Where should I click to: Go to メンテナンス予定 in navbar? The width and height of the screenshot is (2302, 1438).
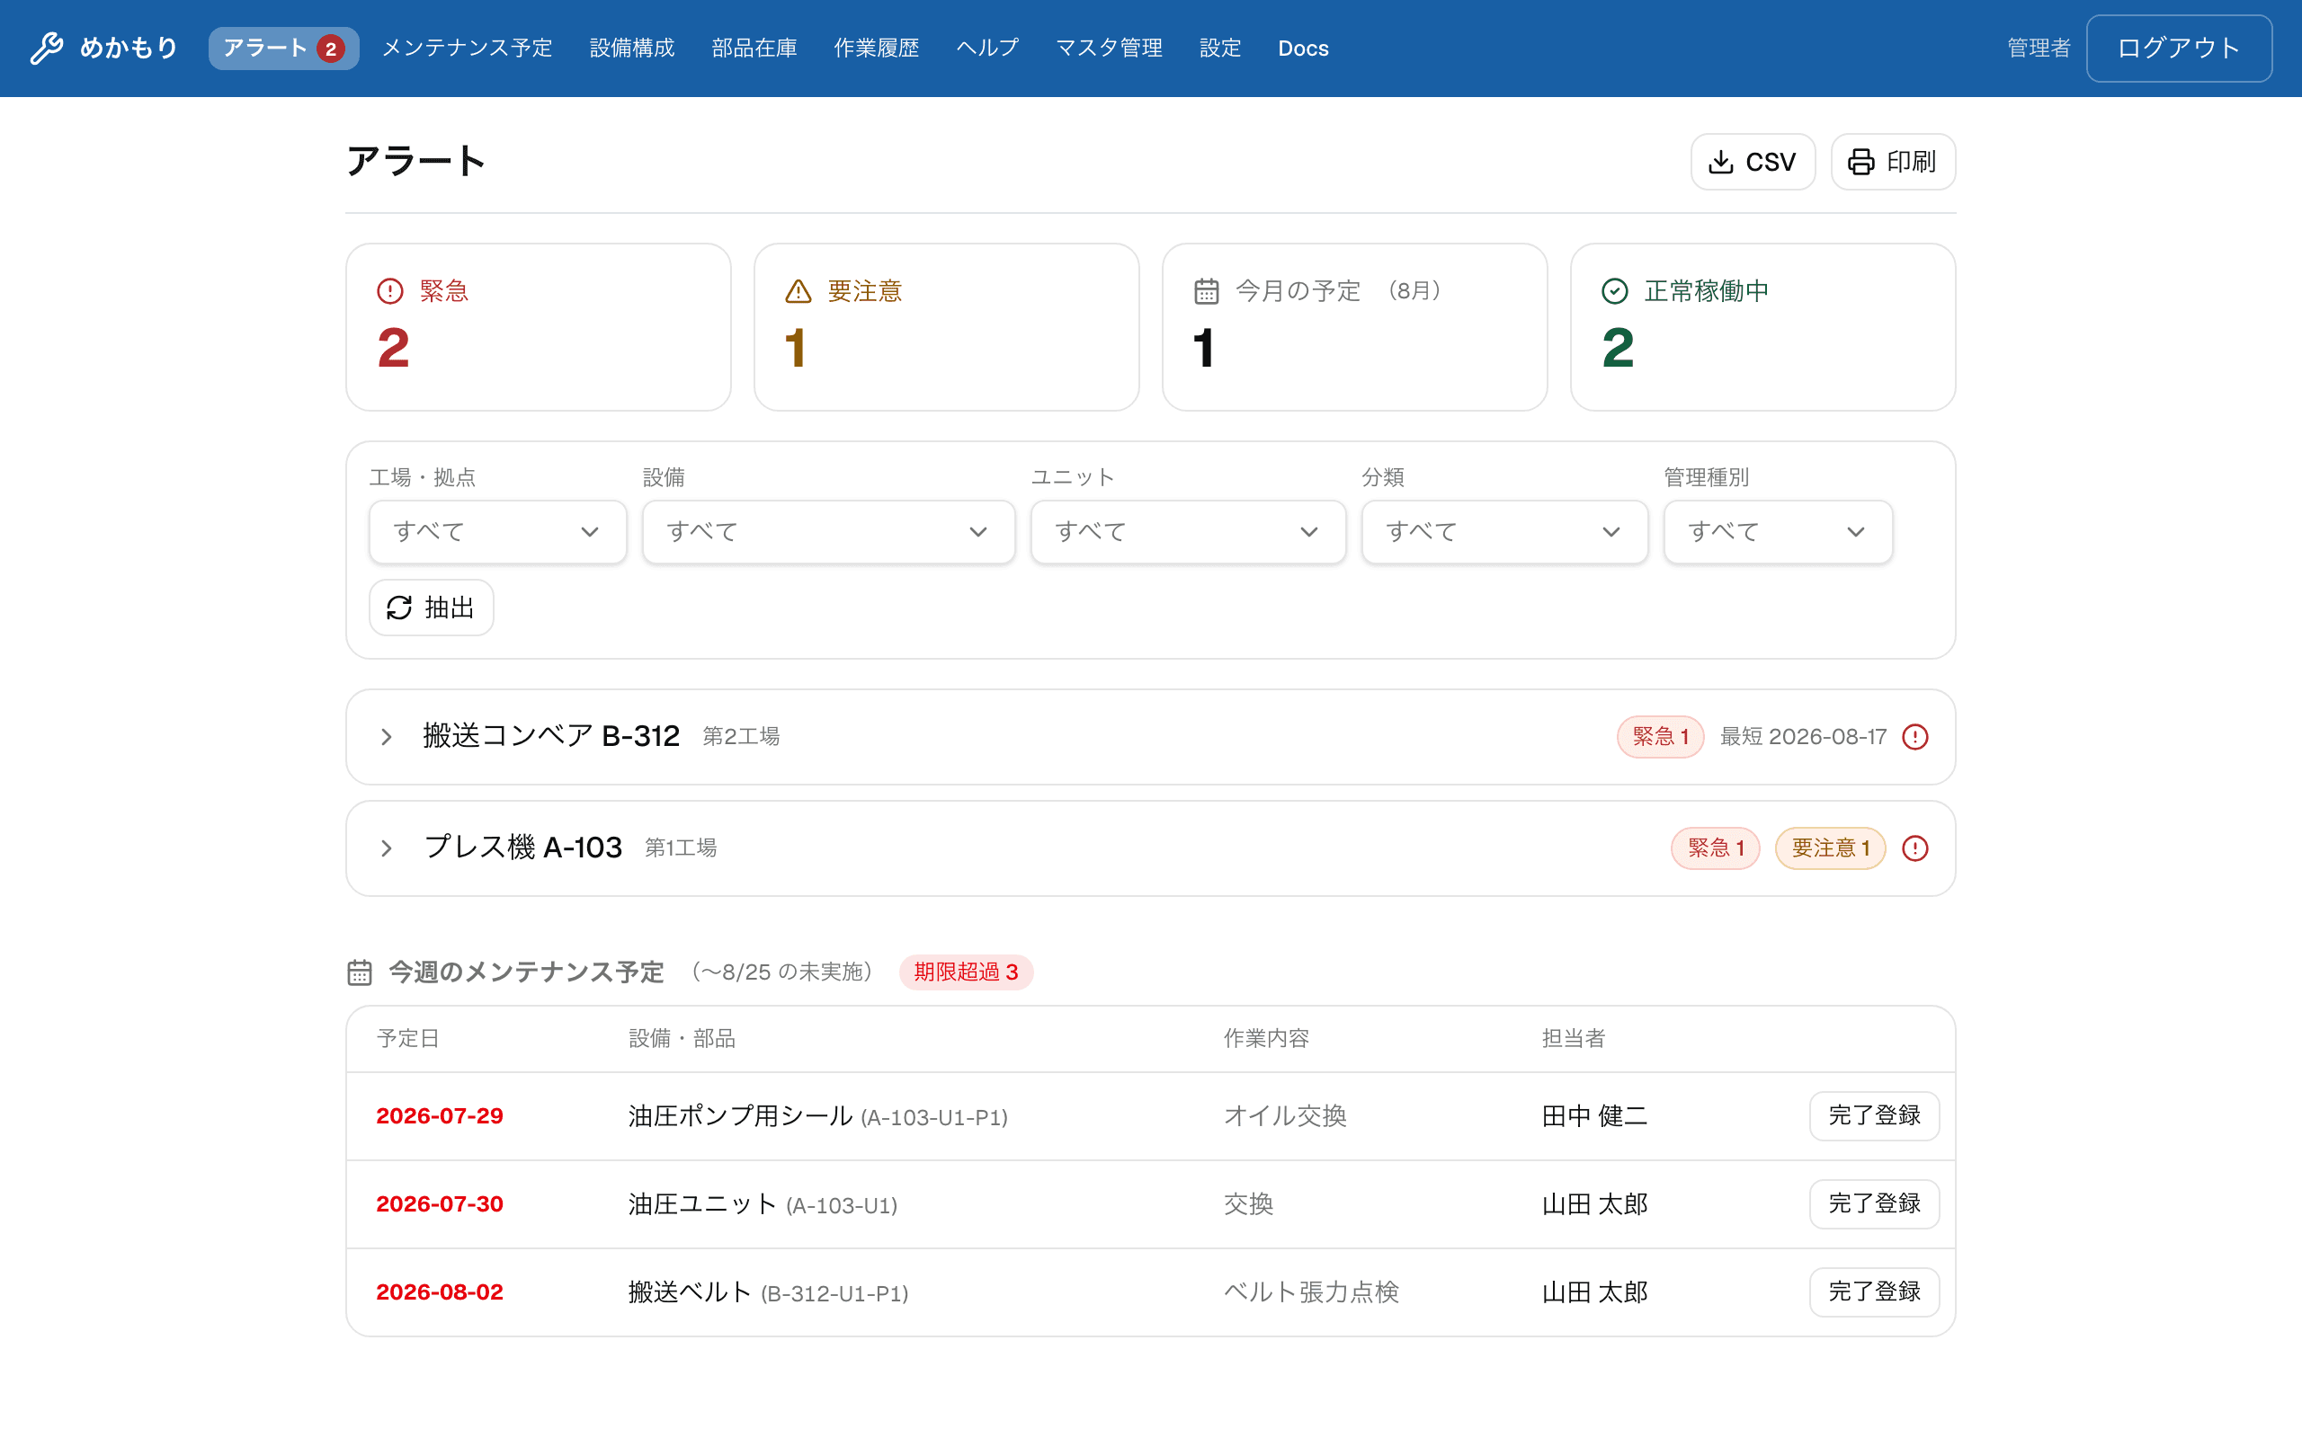[467, 49]
